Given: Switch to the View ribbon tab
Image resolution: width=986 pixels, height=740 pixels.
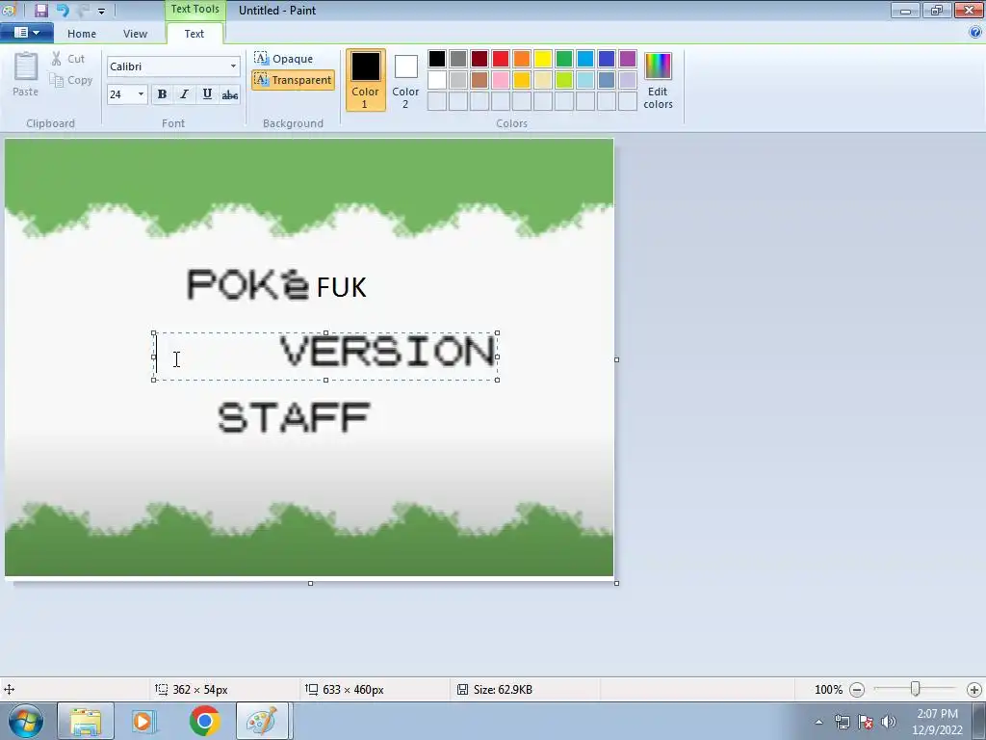Looking at the screenshot, I should coord(135,34).
